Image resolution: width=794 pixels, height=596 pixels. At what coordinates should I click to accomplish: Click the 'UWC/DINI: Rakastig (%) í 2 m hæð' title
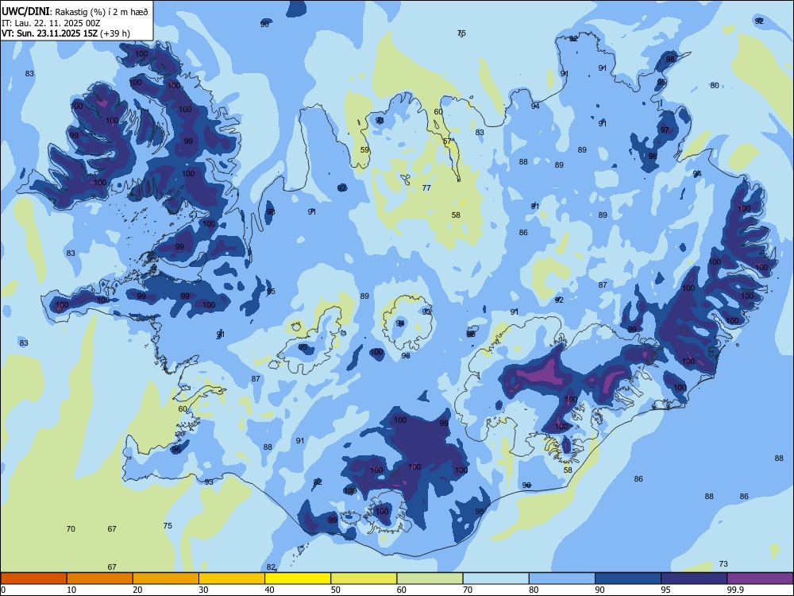point(75,12)
